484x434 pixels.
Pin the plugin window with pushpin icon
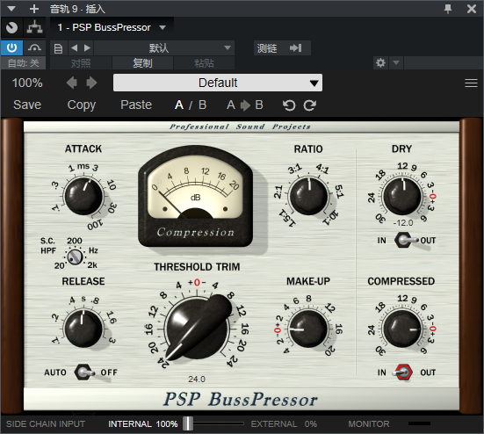(x=448, y=9)
